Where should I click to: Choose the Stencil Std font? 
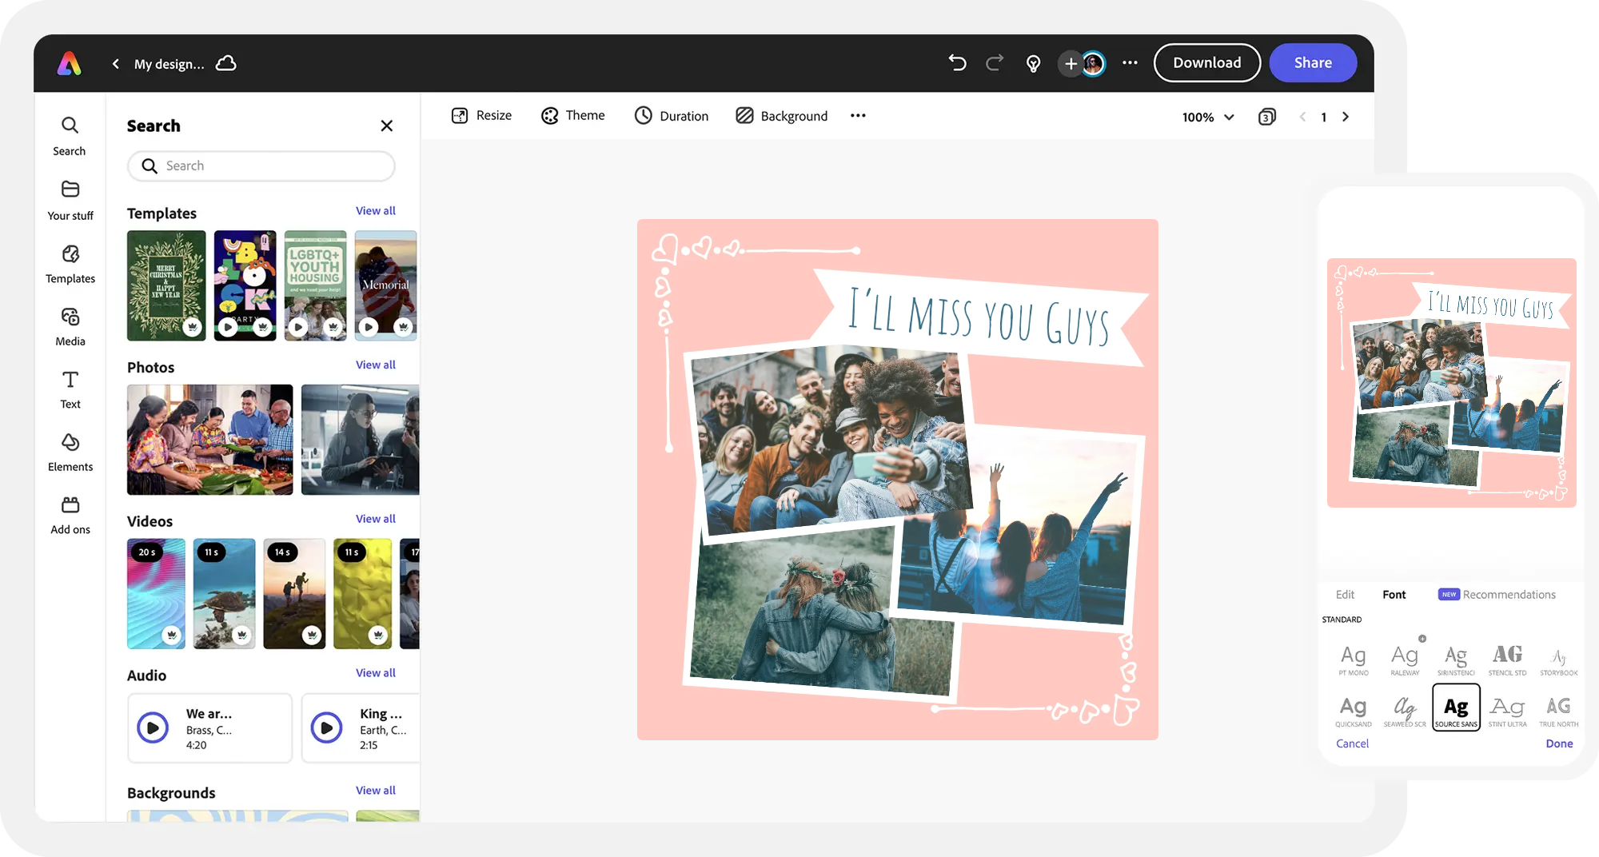[1507, 660]
